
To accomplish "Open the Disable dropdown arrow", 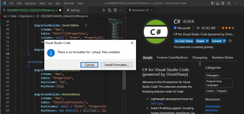I will (x=207, y=41).
